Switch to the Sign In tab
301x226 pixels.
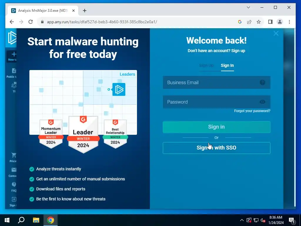[x=227, y=65]
